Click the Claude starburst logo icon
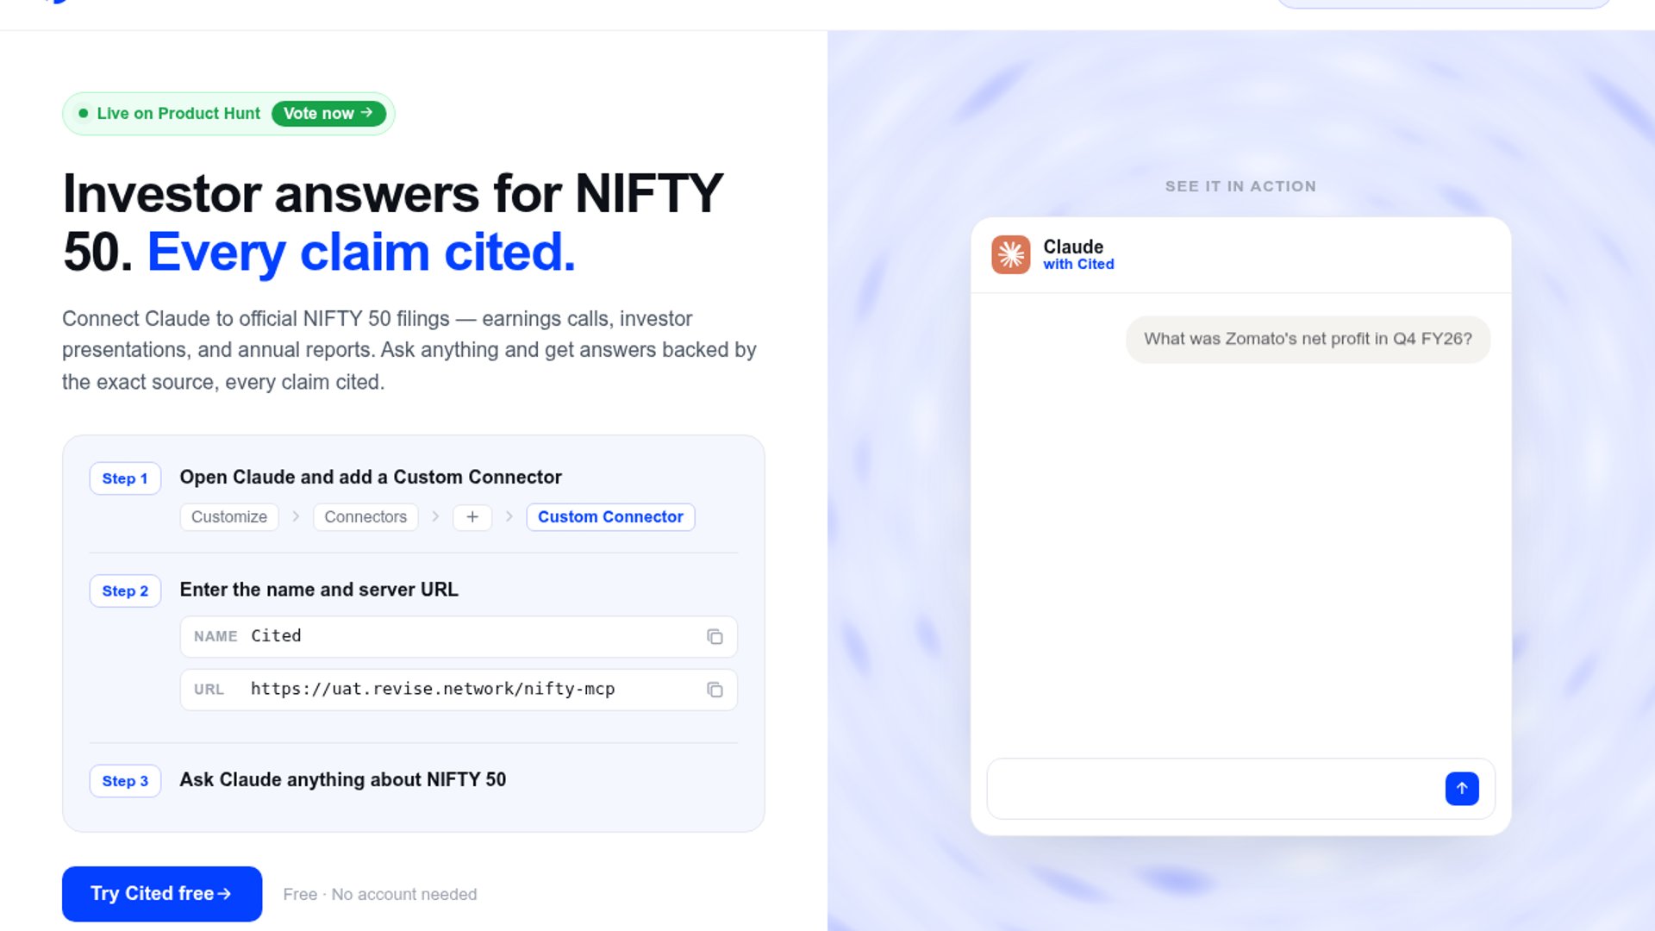 pyautogui.click(x=1010, y=255)
